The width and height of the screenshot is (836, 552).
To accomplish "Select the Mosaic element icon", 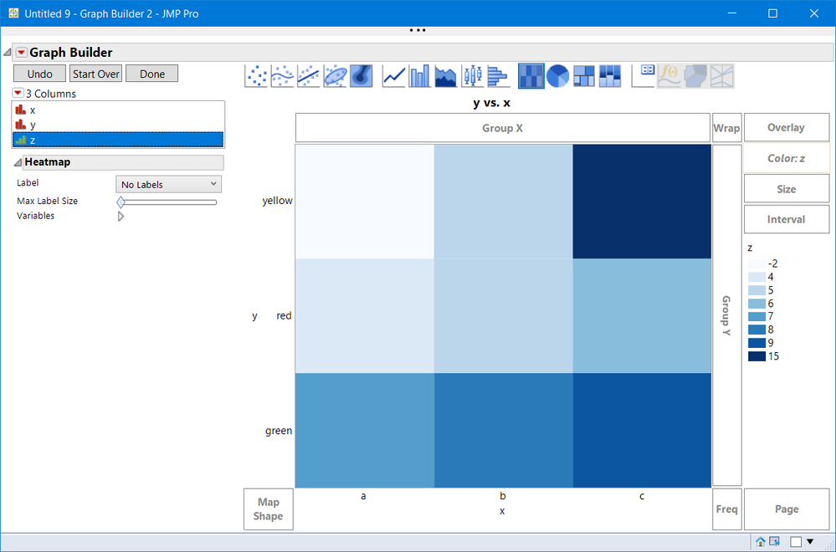I will point(610,75).
